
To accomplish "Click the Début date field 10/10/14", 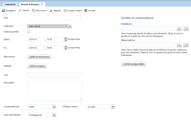I will tap(36, 39).
